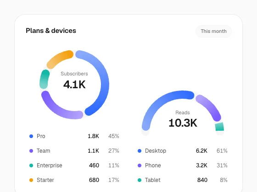Click the "Tablet" legend label
Screen dimensions: 257x192
(x=153, y=180)
